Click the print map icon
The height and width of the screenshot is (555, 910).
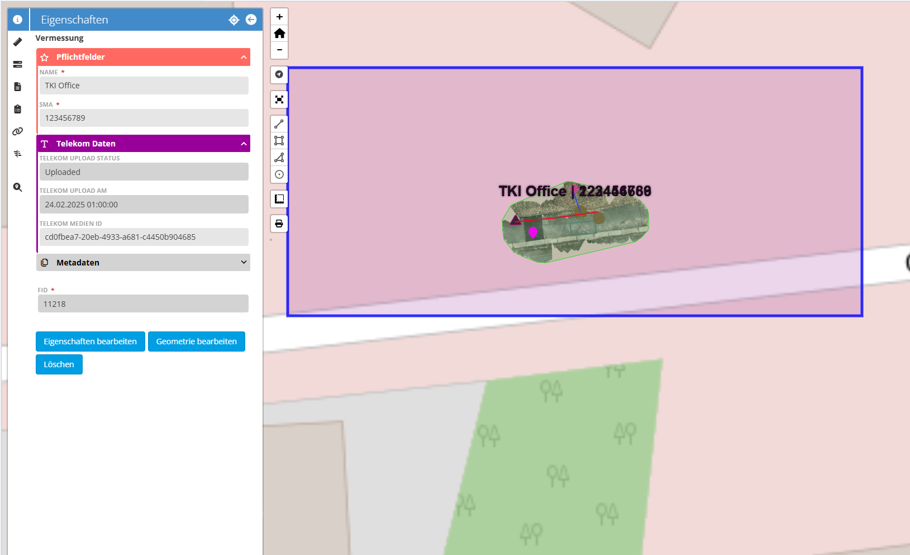279,224
